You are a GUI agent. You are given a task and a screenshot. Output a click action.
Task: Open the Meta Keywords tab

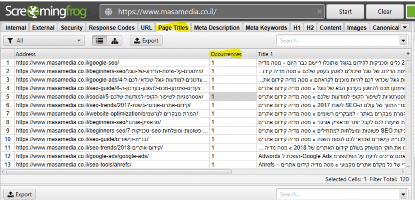[x=266, y=28]
